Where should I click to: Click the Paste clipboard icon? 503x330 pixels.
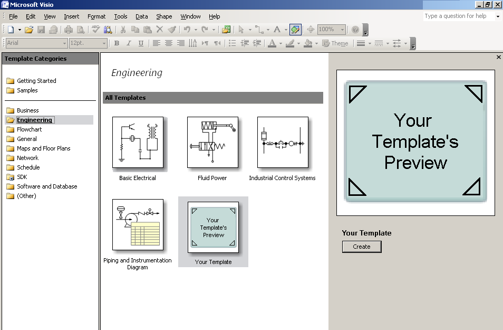[147, 30]
